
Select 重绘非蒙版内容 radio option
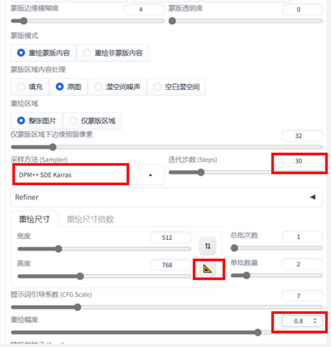coord(113,53)
